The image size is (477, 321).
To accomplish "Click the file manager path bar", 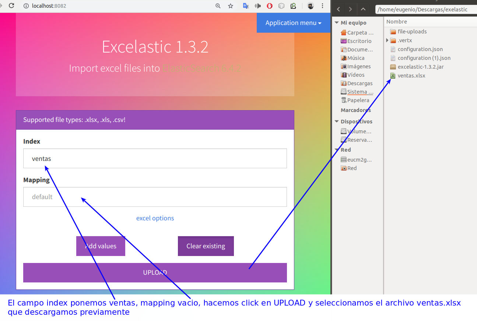I will click(426, 10).
